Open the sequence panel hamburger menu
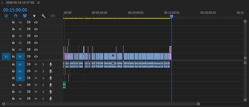This screenshot has height=107, width=249. pos(38,2)
